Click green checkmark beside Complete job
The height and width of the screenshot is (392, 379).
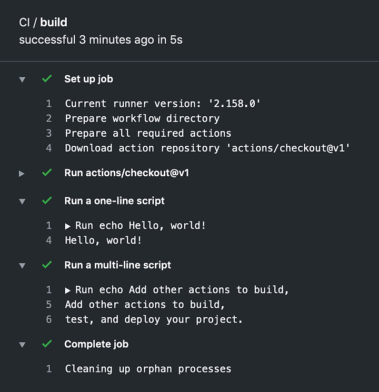pyautogui.click(x=47, y=344)
